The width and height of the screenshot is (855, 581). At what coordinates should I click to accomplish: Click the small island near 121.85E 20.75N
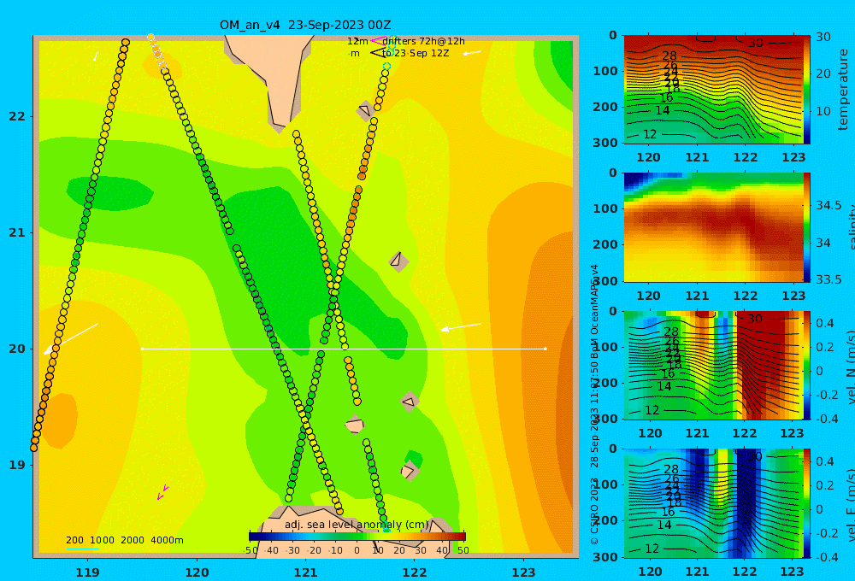pyautogui.click(x=398, y=261)
